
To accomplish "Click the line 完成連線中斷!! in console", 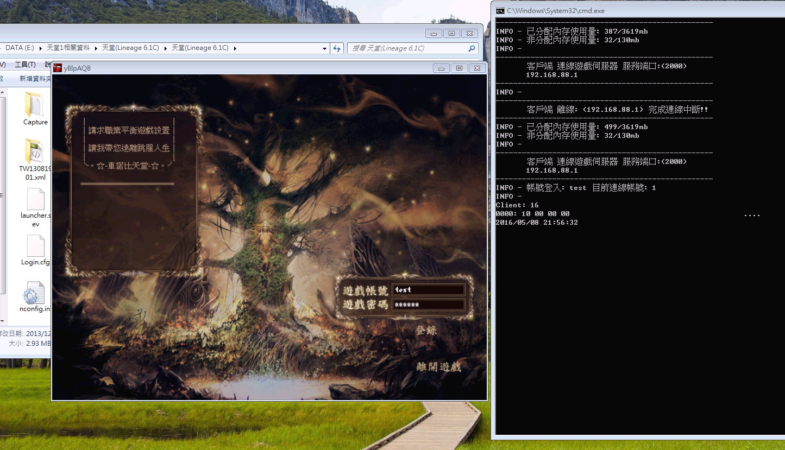I will 678,109.
